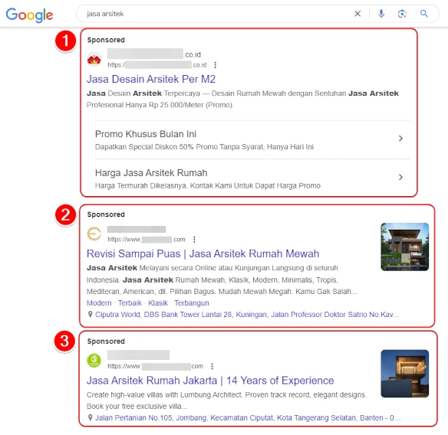Click 'Harga Termurah Dikelasnya' description text

208,185
